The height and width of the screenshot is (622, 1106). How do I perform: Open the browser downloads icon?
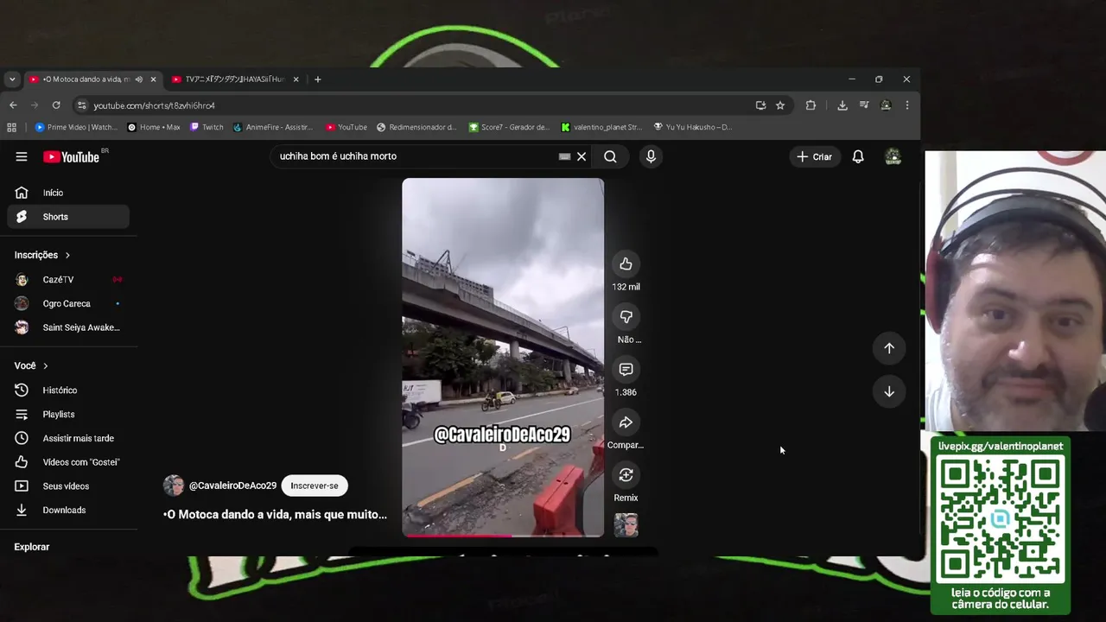(842, 105)
